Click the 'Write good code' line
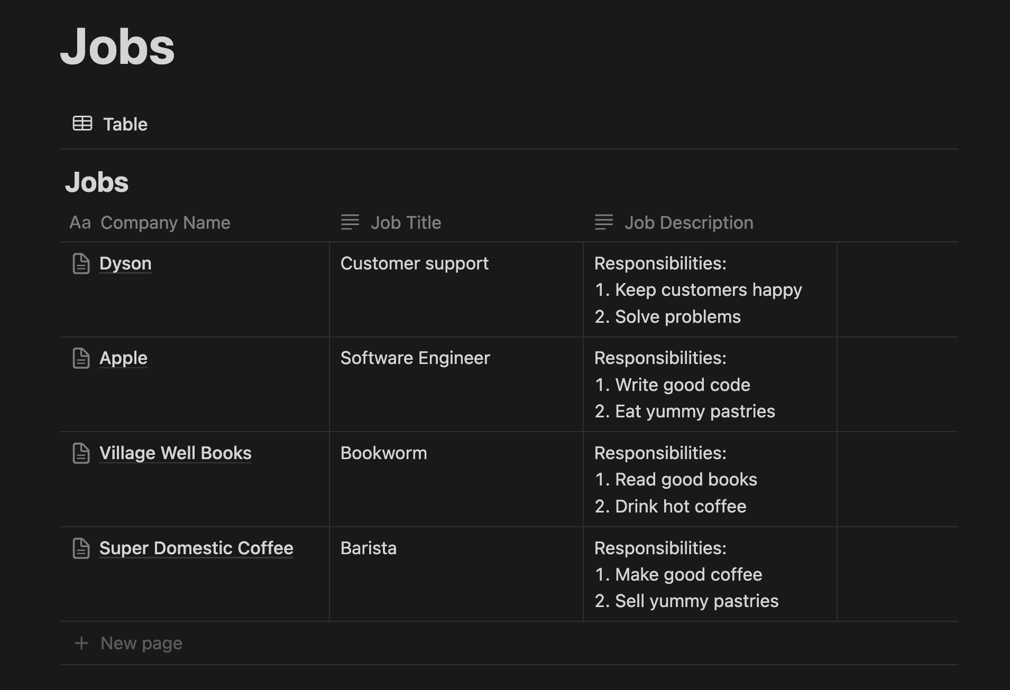The width and height of the screenshot is (1010, 690). coord(672,385)
